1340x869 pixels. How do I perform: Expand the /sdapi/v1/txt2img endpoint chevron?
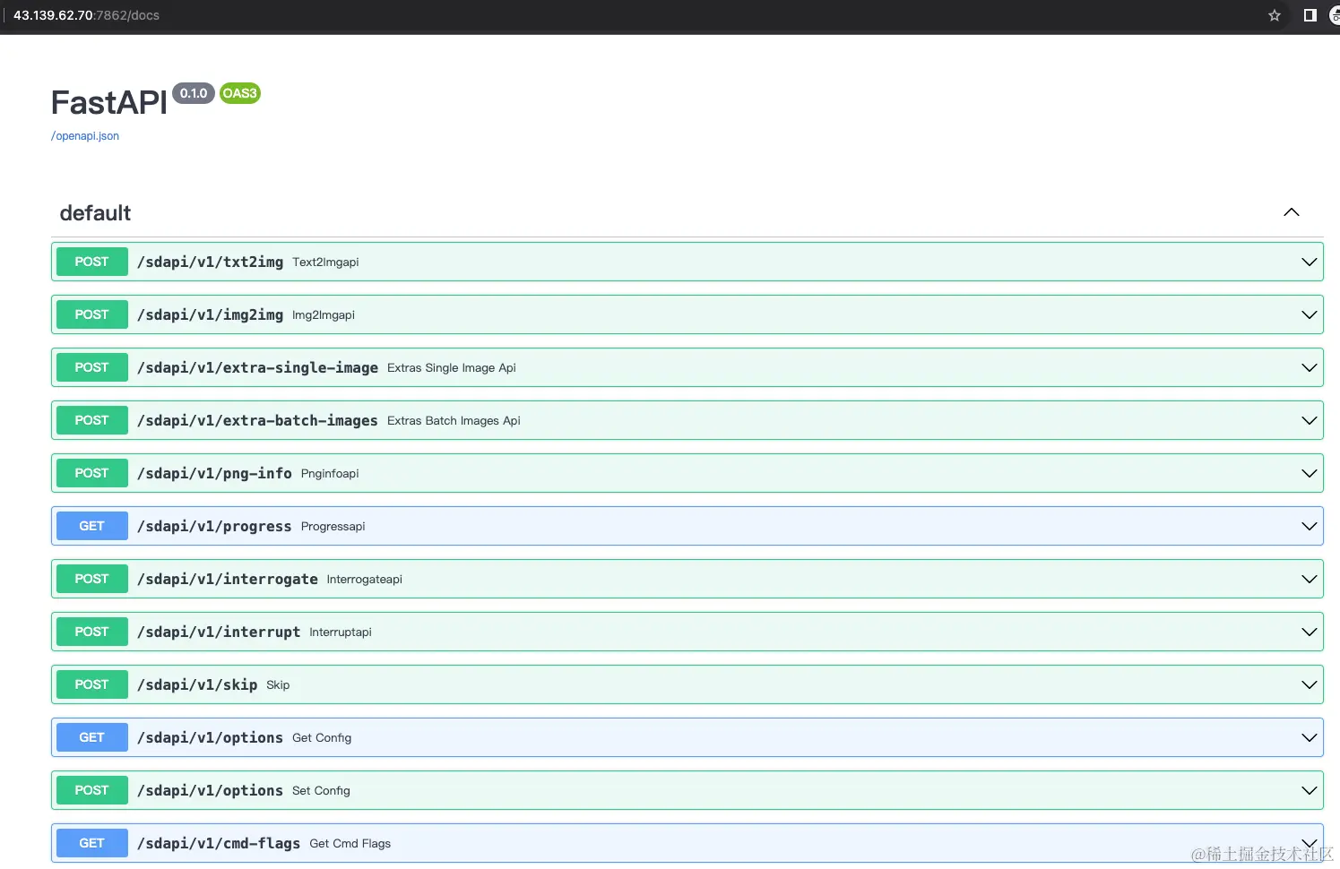[x=1309, y=262]
